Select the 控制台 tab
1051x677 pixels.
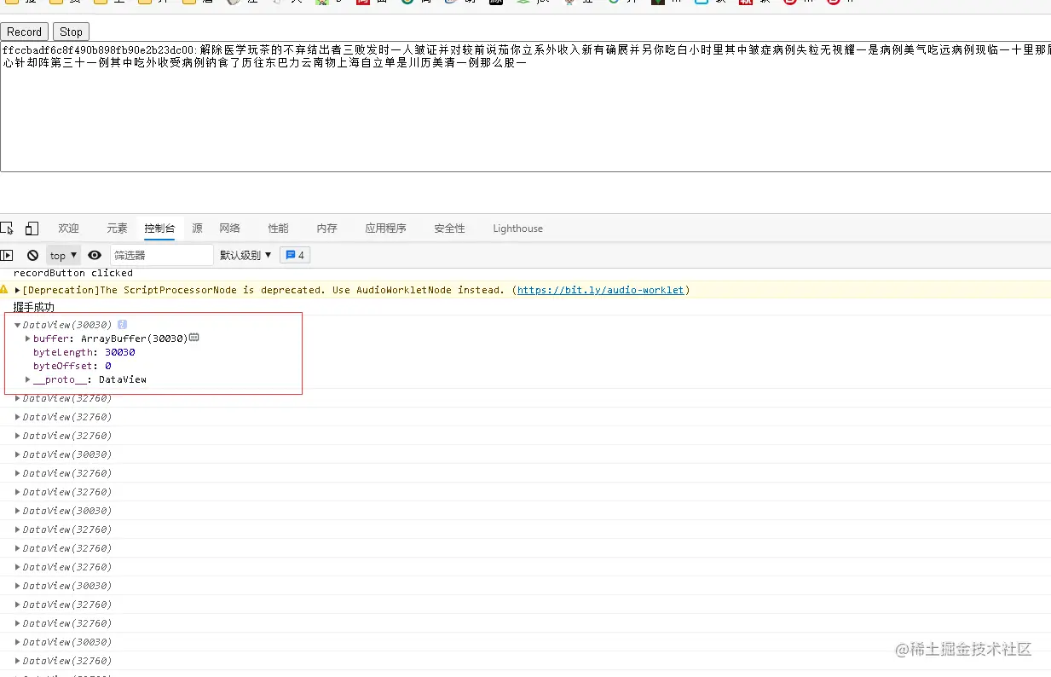point(159,229)
